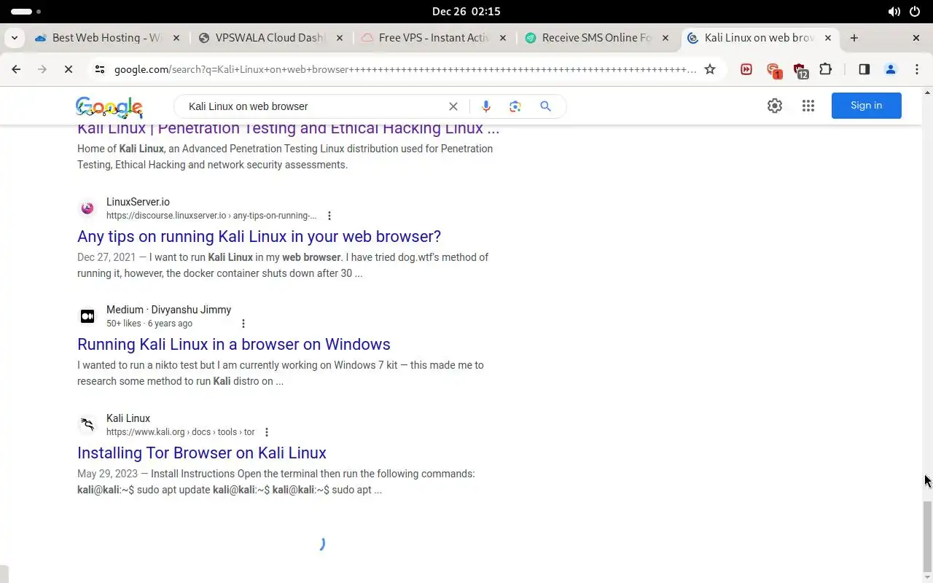Click the scrollbar up arrow
This screenshot has width=933, height=583.
point(927,93)
